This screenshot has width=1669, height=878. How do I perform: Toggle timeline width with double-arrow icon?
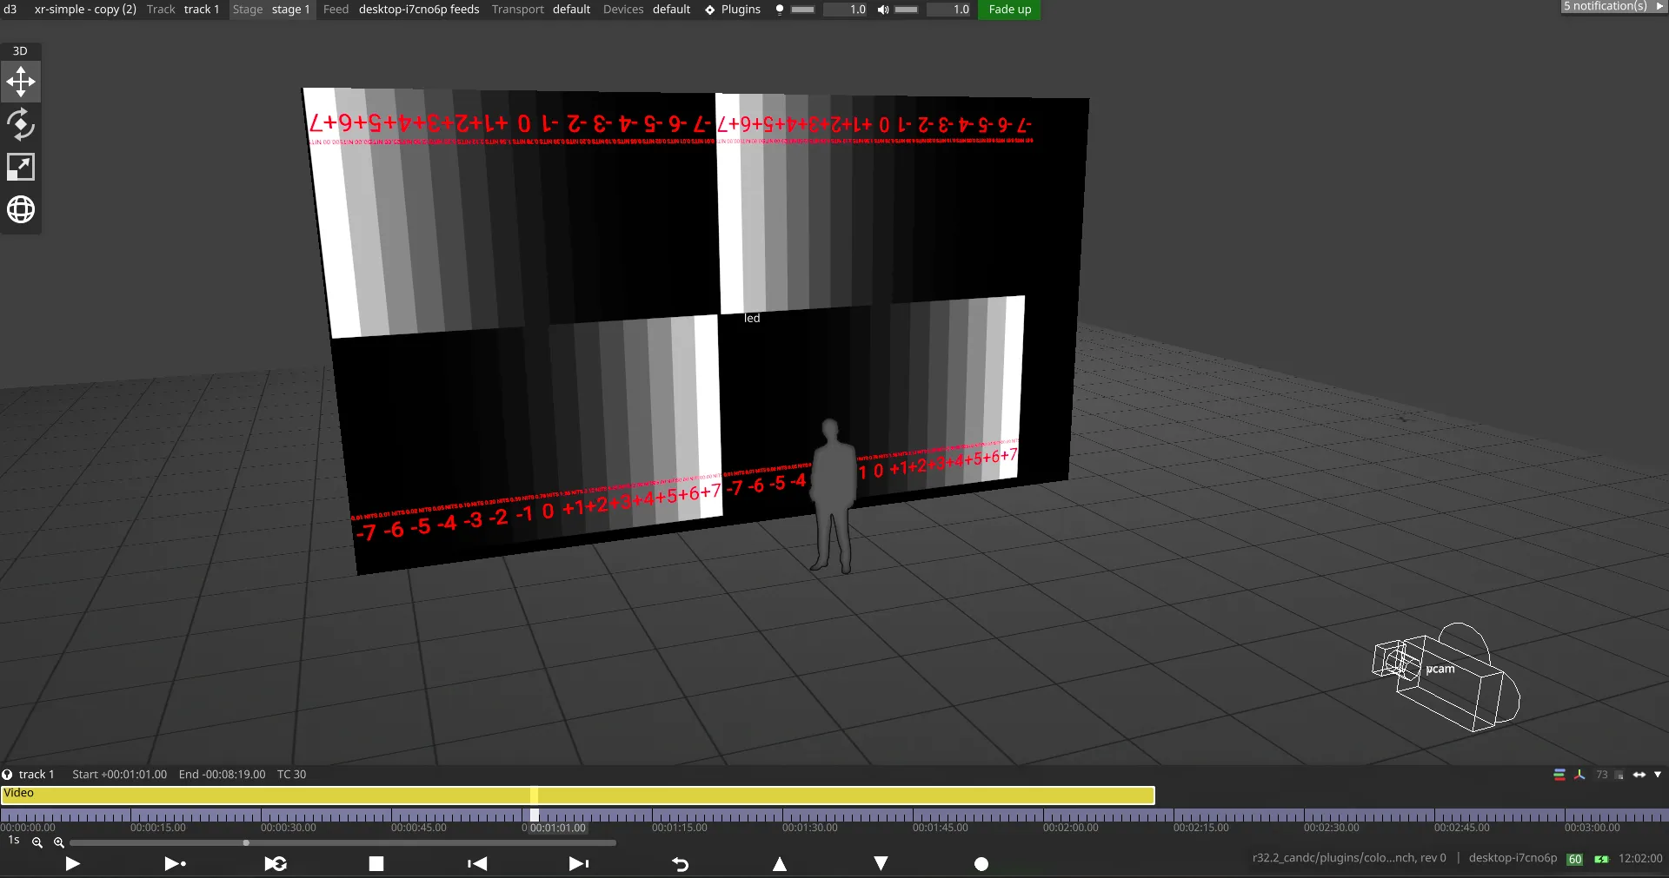[x=1639, y=775]
